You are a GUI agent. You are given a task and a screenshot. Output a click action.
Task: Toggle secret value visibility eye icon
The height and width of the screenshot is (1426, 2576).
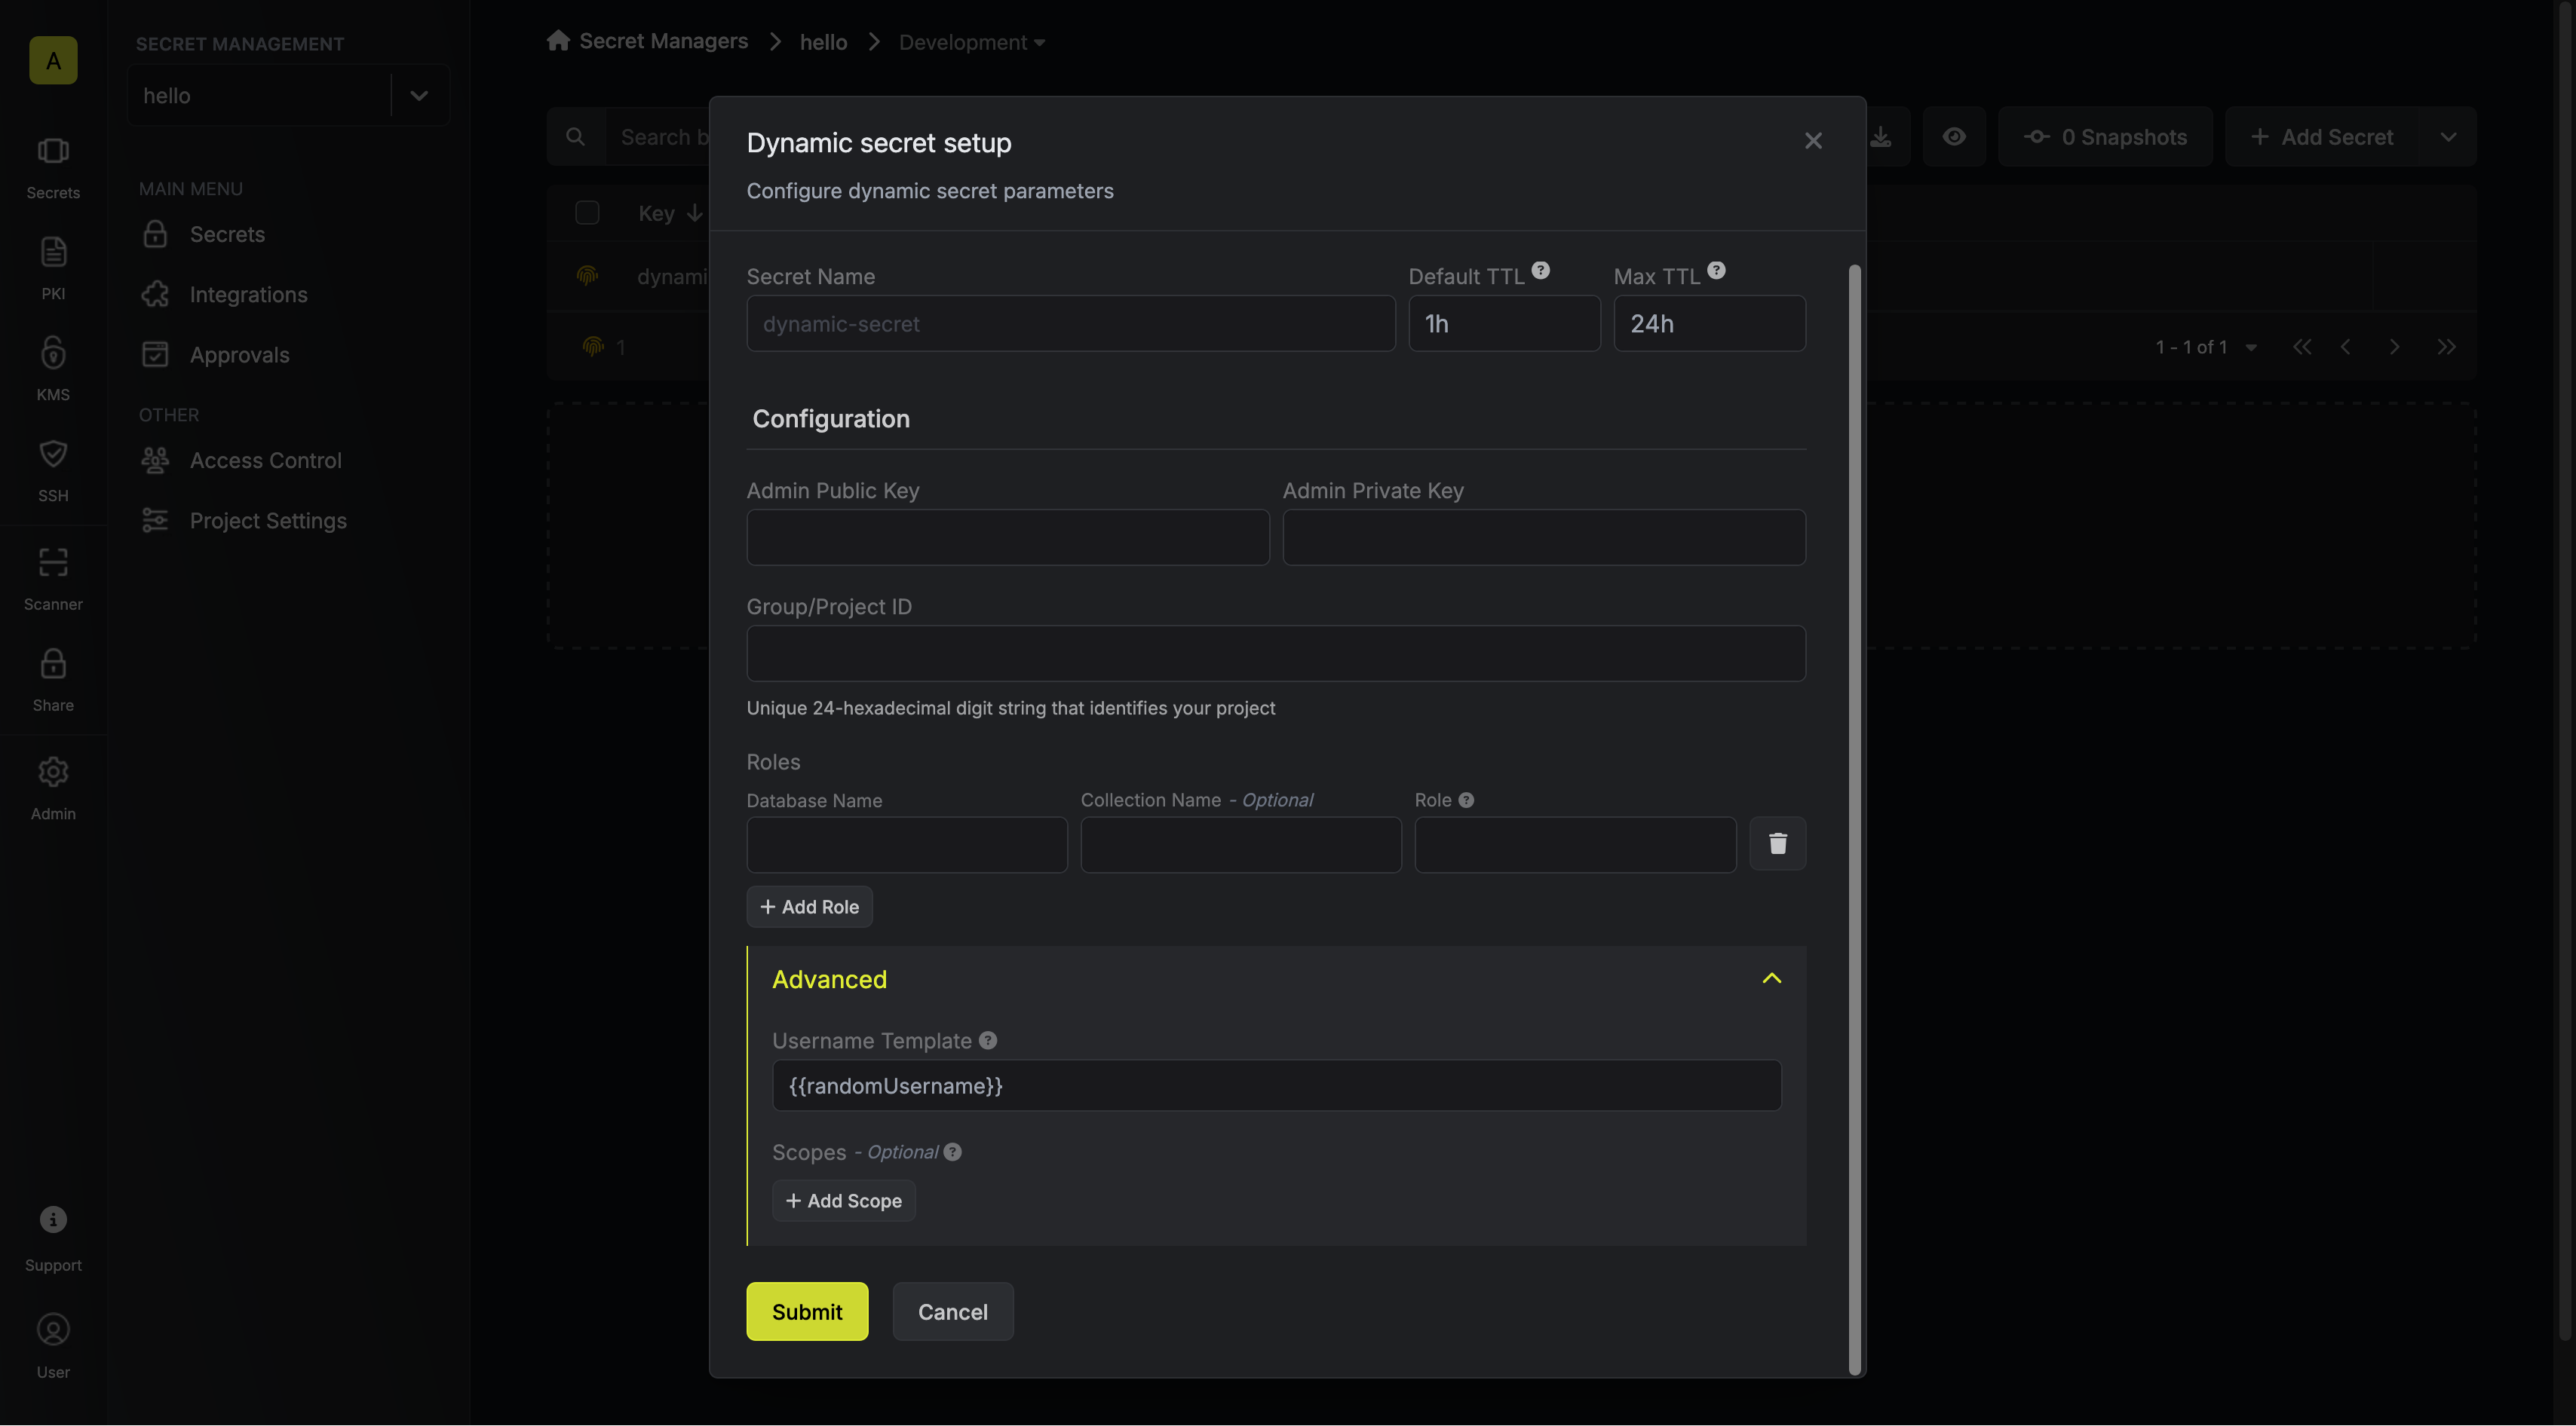(x=1954, y=137)
